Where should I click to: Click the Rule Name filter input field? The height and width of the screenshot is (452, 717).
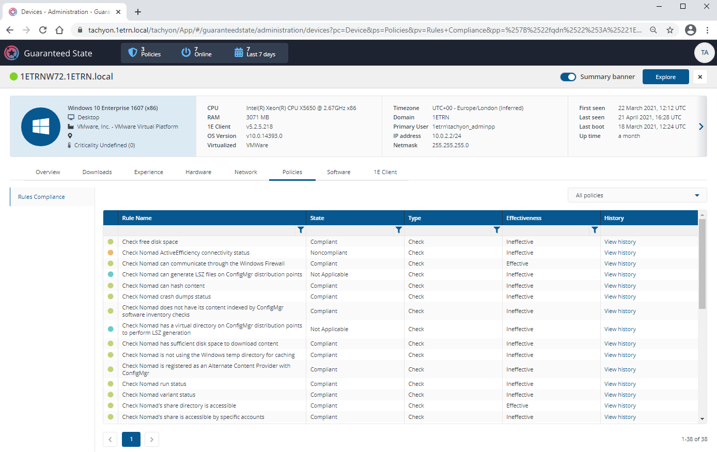click(x=207, y=230)
